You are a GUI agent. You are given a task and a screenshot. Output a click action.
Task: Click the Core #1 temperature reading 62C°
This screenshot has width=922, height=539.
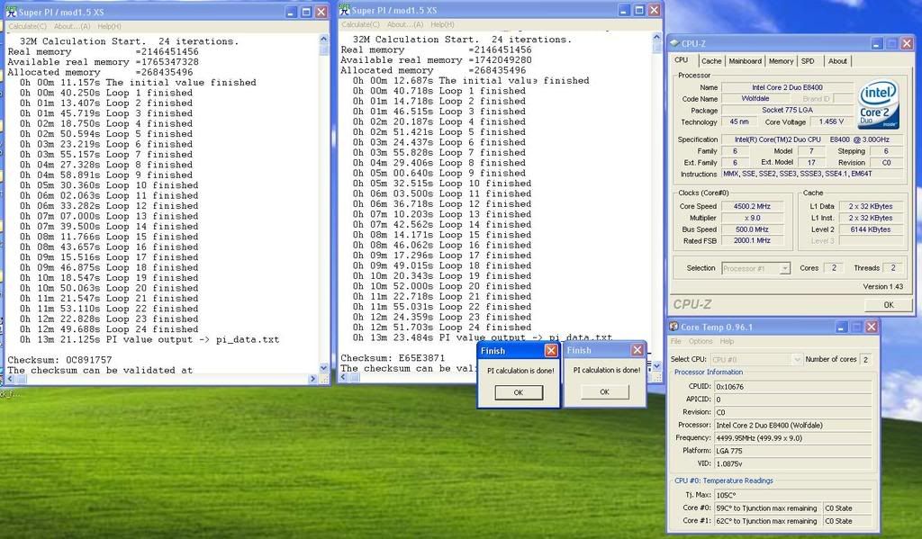coord(767,521)
